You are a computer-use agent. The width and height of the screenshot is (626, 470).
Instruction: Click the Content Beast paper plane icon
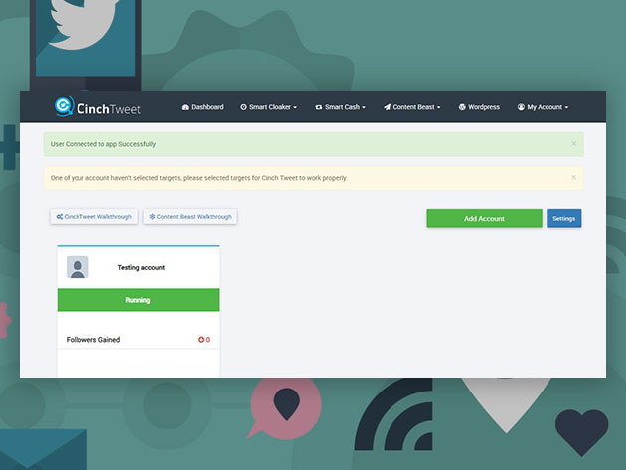click(387, 107)
